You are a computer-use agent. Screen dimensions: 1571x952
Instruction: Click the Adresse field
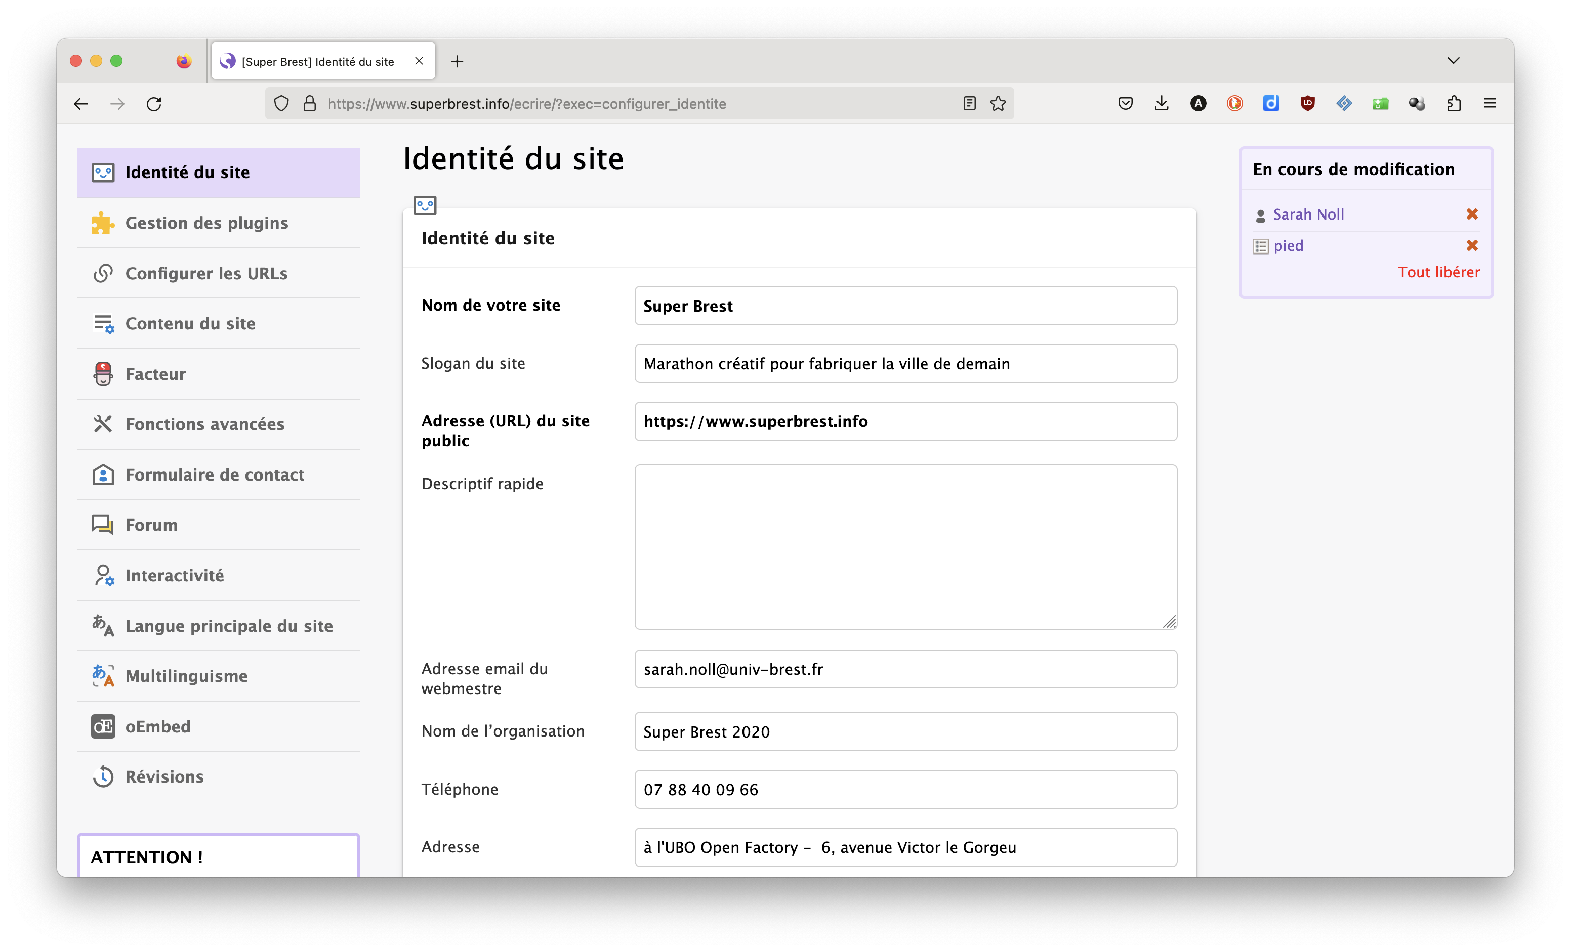click(x=905, y=847)
